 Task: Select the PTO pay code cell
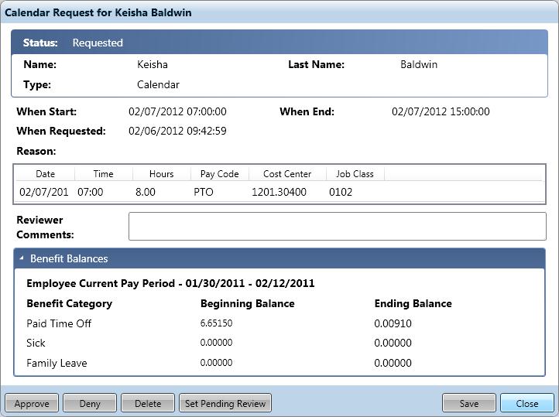click(x=204, y=192)
